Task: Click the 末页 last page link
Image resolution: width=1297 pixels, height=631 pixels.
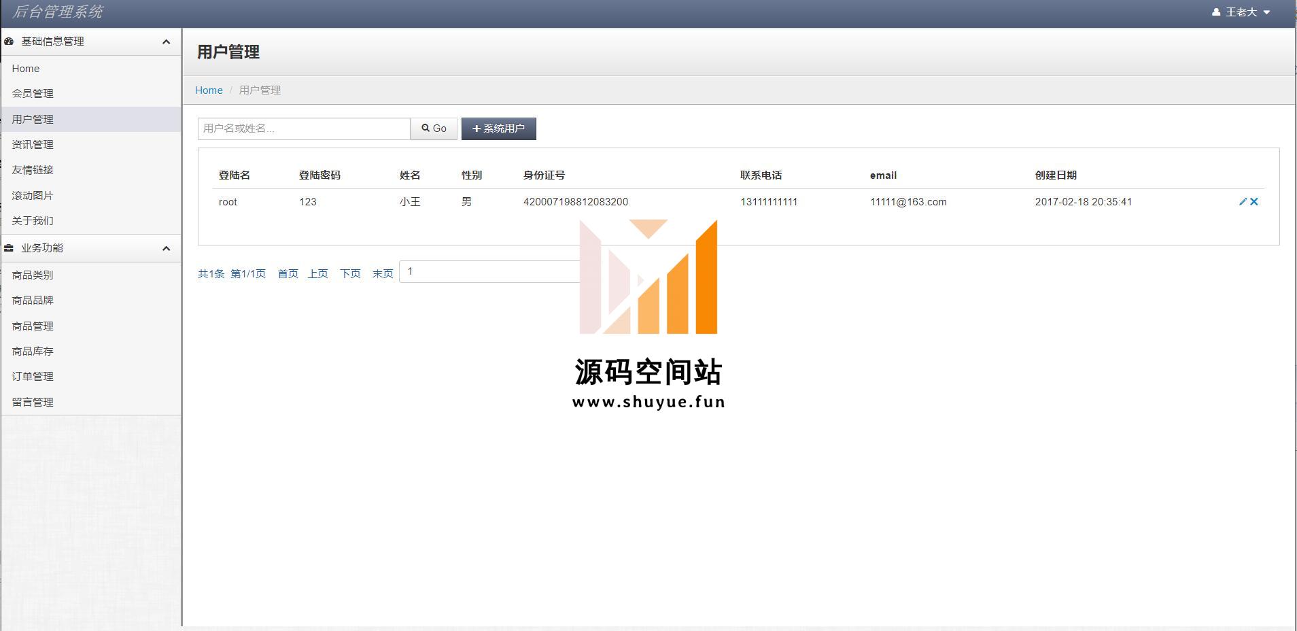Action: coord(383,273)
